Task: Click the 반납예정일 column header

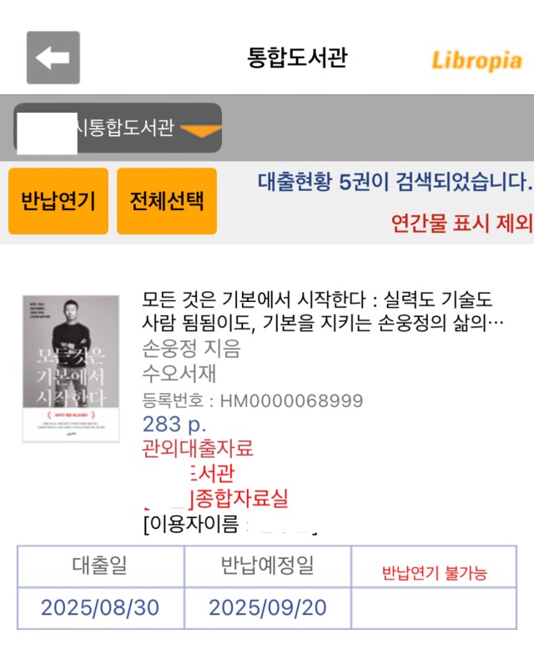Action: click(x=267, y=566)
